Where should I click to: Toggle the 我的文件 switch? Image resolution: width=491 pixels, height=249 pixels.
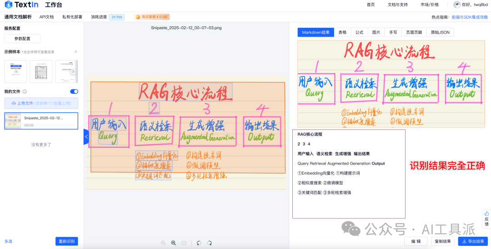[x=74, y=92]
